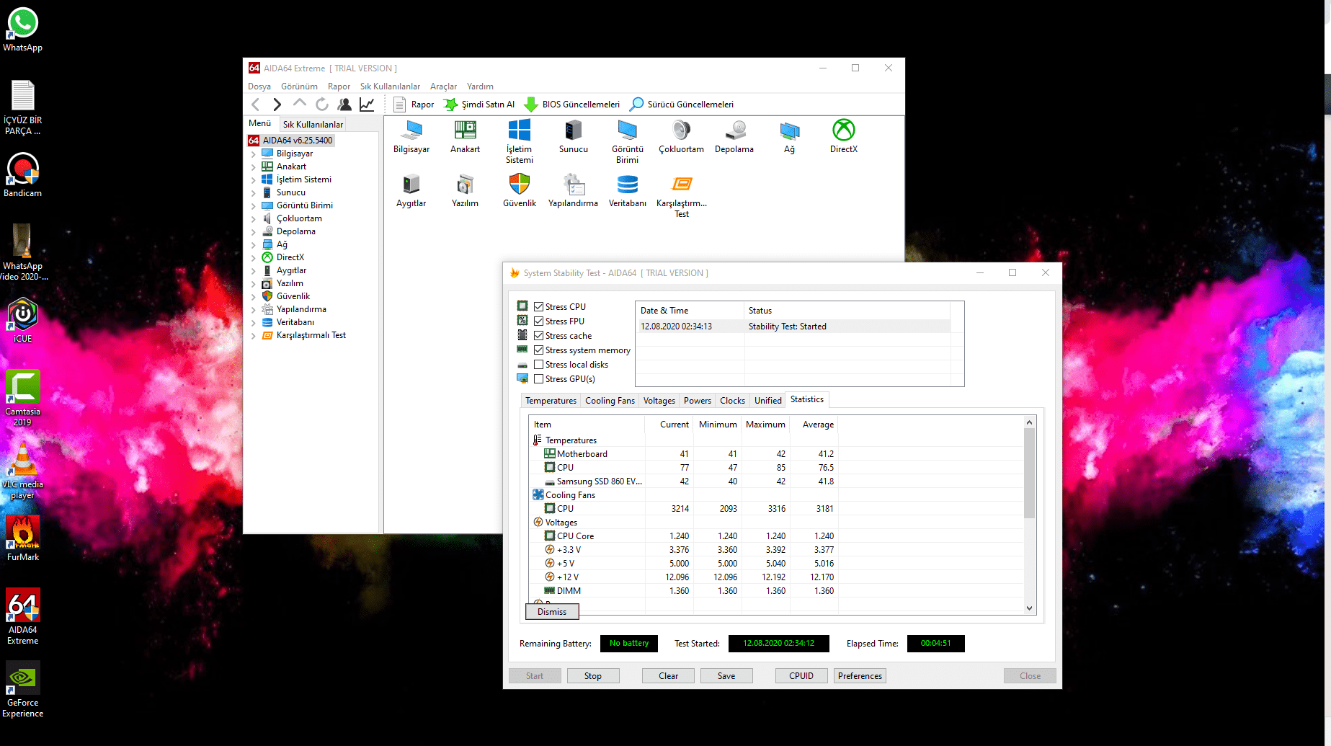
Task: Open the FurMark desktop shortcut
Action: pos(22,538)
